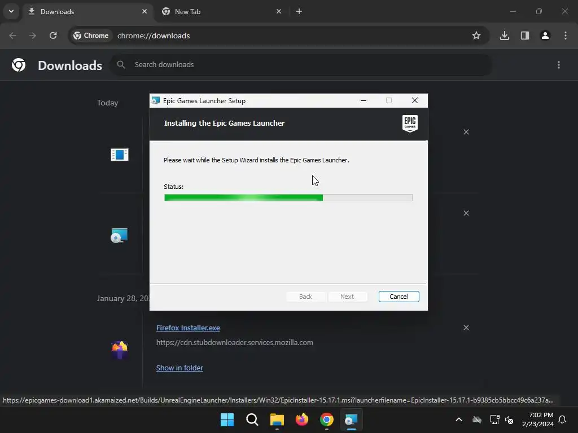Open Windows taskbar Search

[252, 419]
